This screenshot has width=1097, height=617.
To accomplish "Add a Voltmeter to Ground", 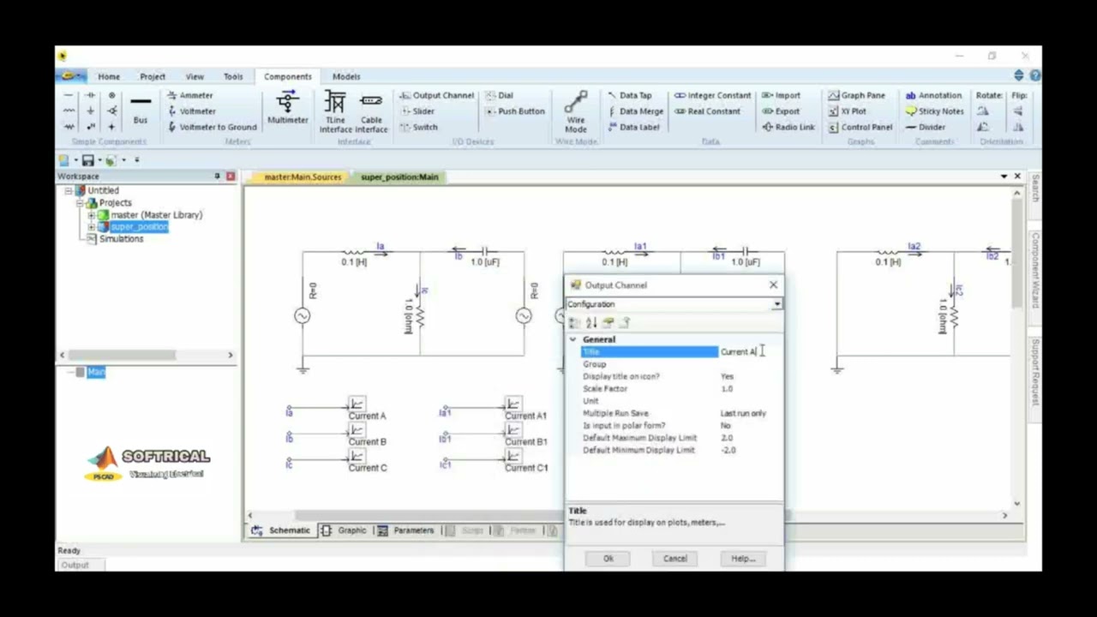I will point(212,127).
